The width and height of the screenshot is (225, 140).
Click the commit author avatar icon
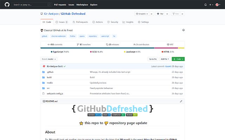tap(44, 66)
